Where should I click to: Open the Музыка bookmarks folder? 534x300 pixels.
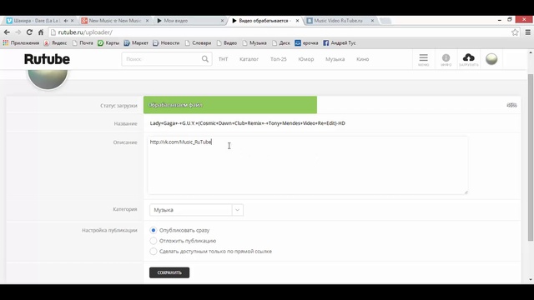point(254,42)
